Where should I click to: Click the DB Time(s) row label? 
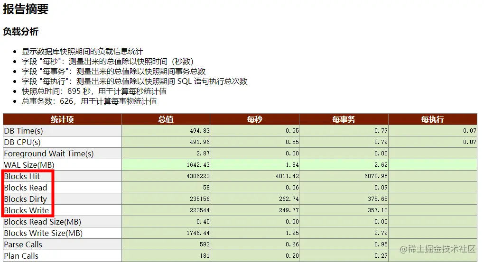[23, 131]
